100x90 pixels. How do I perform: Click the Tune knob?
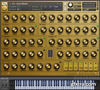click(70, 5)
